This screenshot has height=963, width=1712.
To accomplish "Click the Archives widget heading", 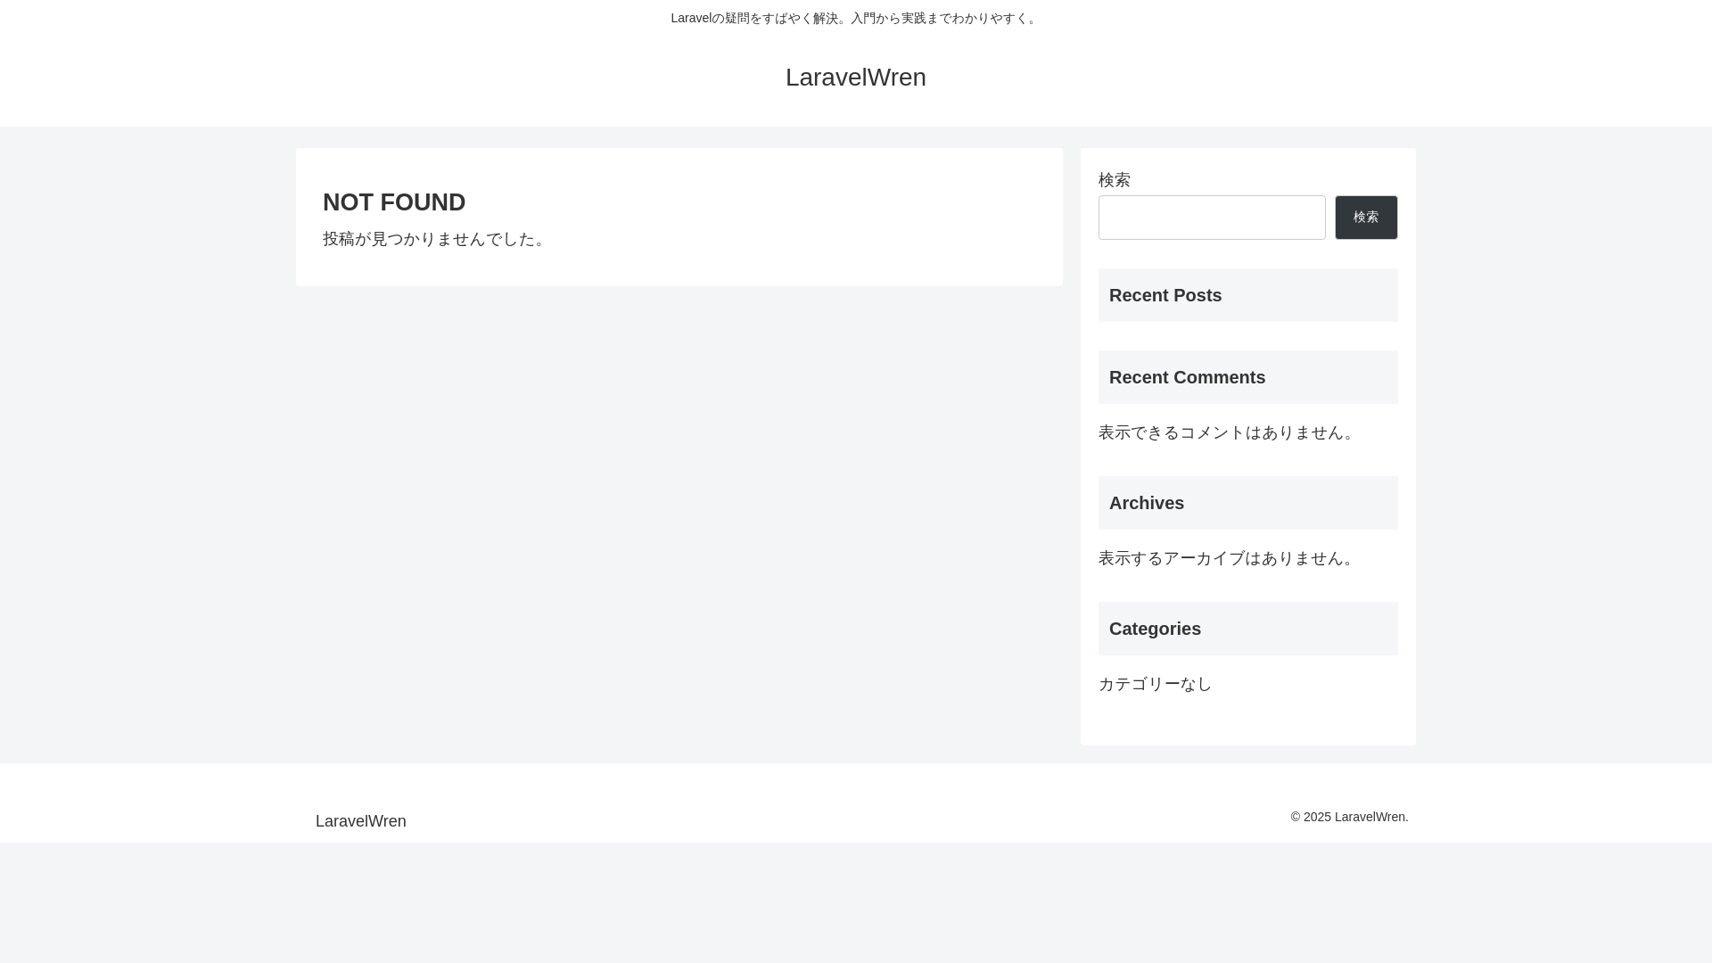I will [1247, 503].
